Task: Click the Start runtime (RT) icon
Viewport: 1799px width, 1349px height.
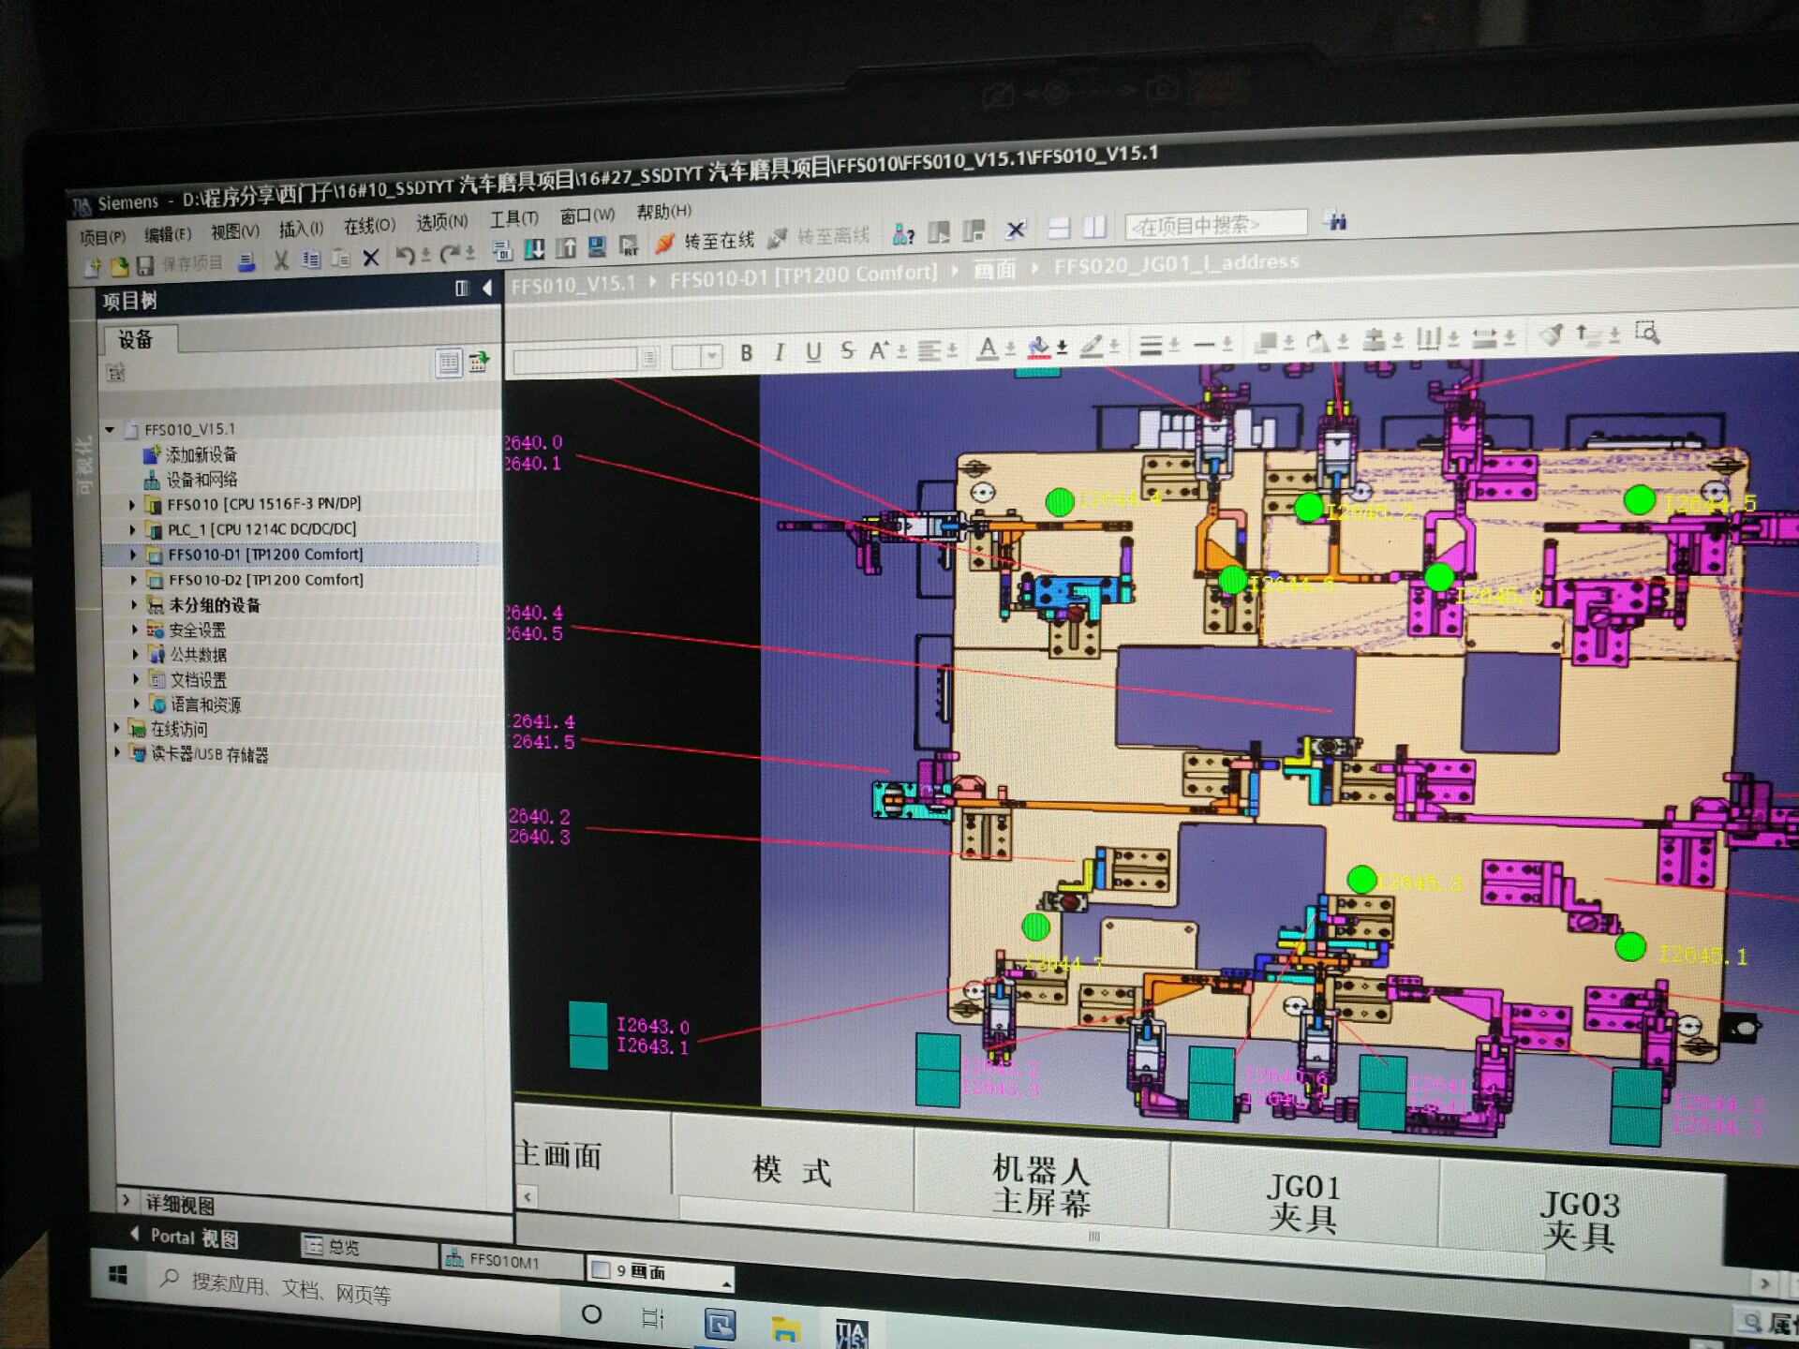Action: pyautogui.click(x=629, y=245)
